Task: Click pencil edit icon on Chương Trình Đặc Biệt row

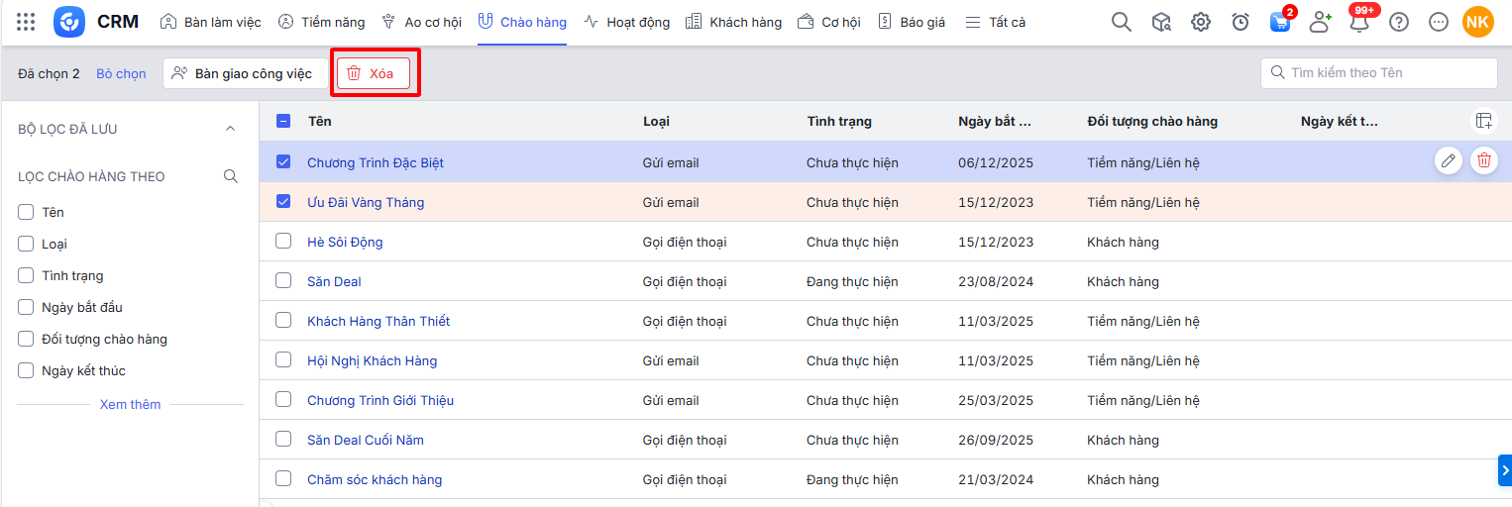Action: 1449,160
